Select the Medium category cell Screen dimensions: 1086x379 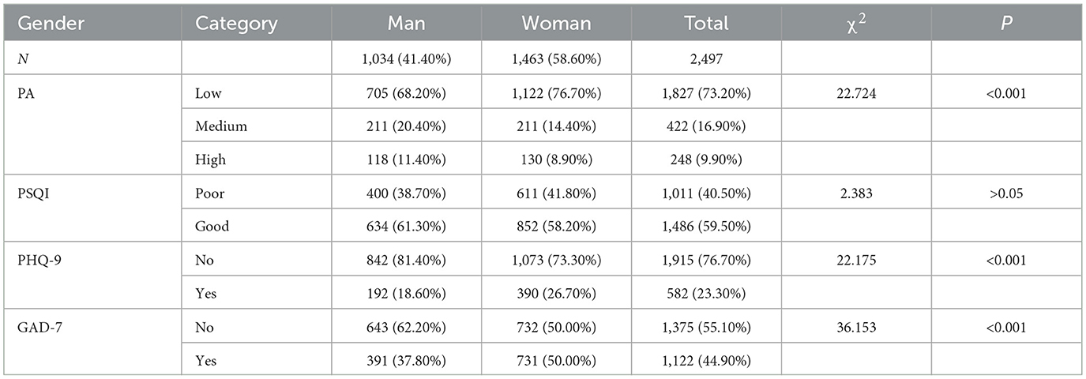coord(220,126)
